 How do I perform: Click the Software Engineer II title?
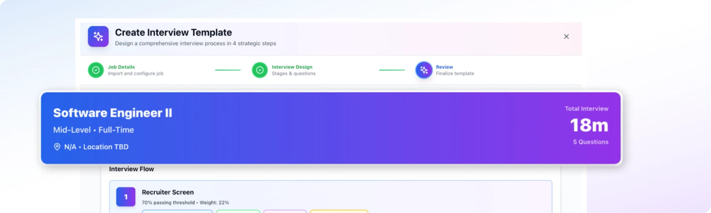(x=113, y=113)
